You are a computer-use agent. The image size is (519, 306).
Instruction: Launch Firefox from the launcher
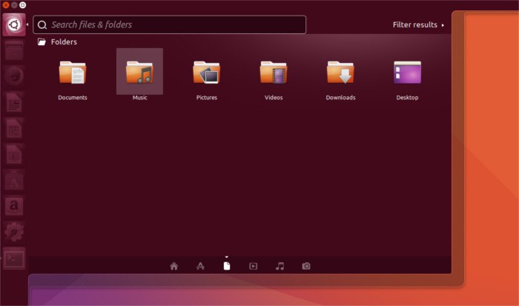14,76
